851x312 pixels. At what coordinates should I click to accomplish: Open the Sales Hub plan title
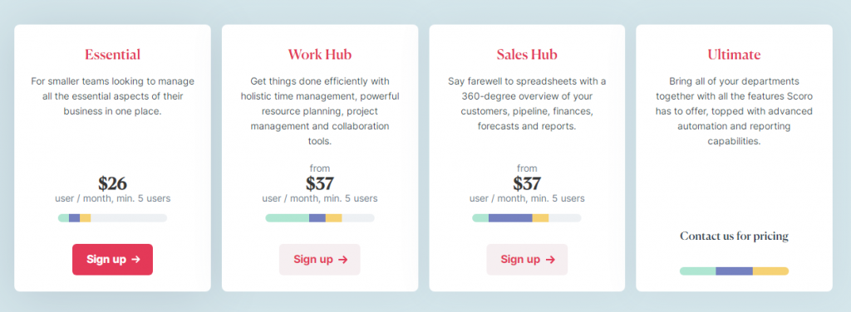point(527,55)
